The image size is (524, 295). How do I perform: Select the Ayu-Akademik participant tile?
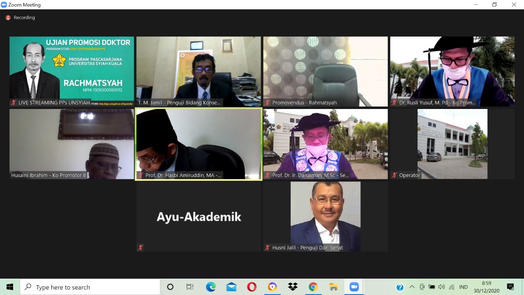[199, 216]
